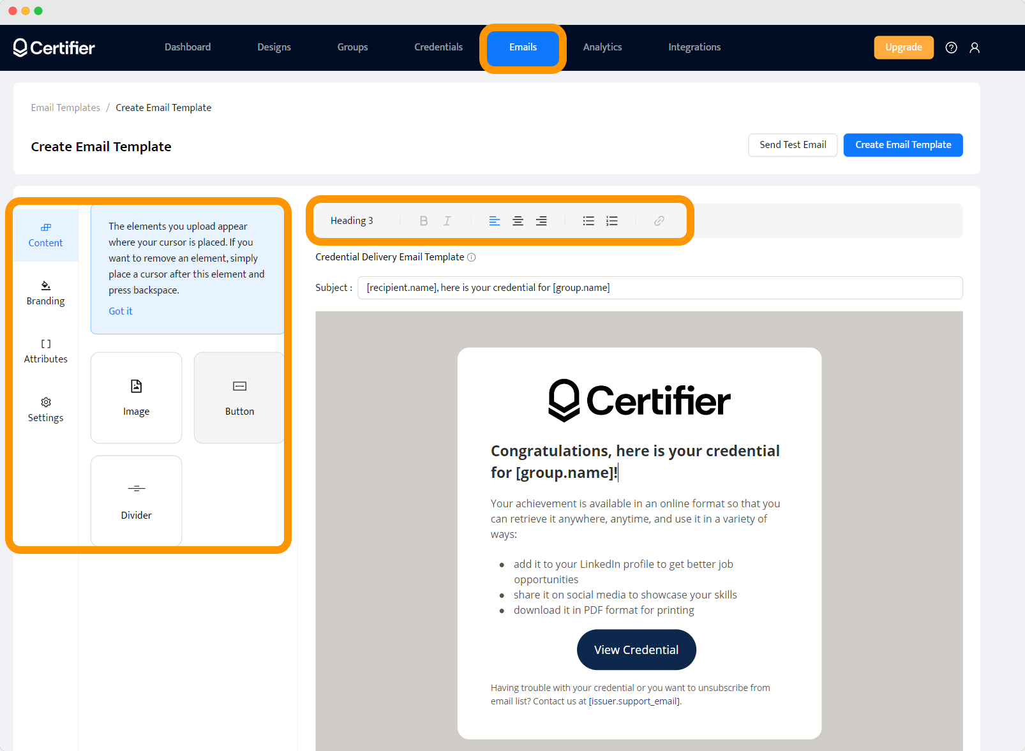Click the red macOS close window button
1025x751 pixels.
(x=13, y=11)
